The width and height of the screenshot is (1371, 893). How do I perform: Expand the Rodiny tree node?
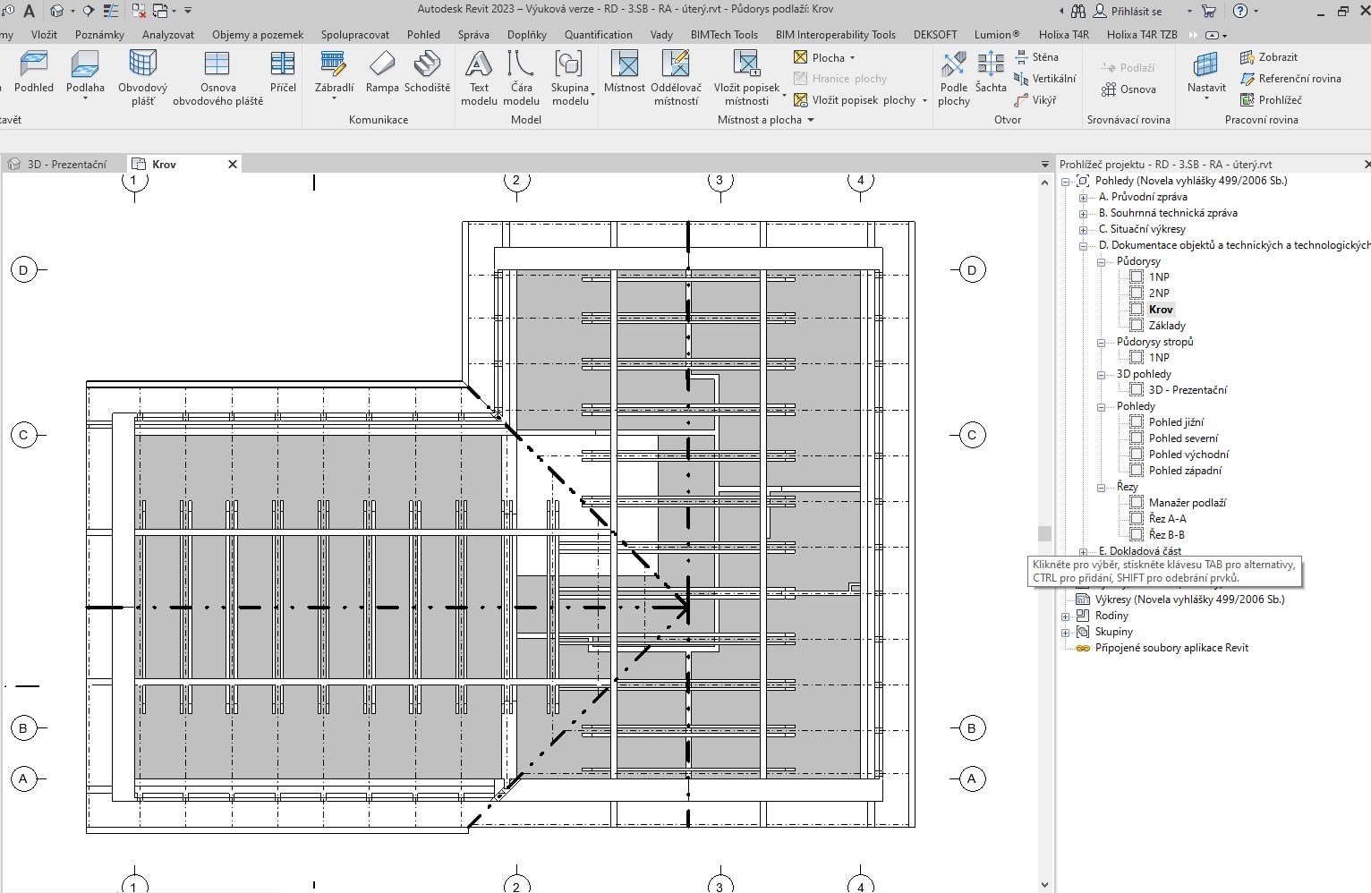[1066, 616]
